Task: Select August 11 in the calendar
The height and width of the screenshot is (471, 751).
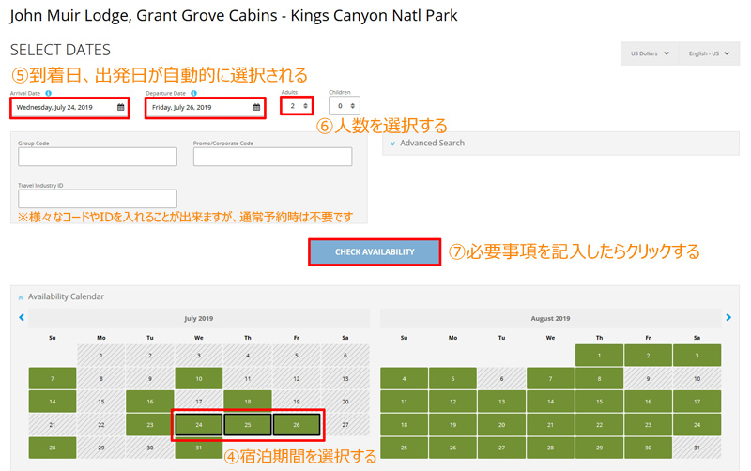Action: click(x=405, y=402)
